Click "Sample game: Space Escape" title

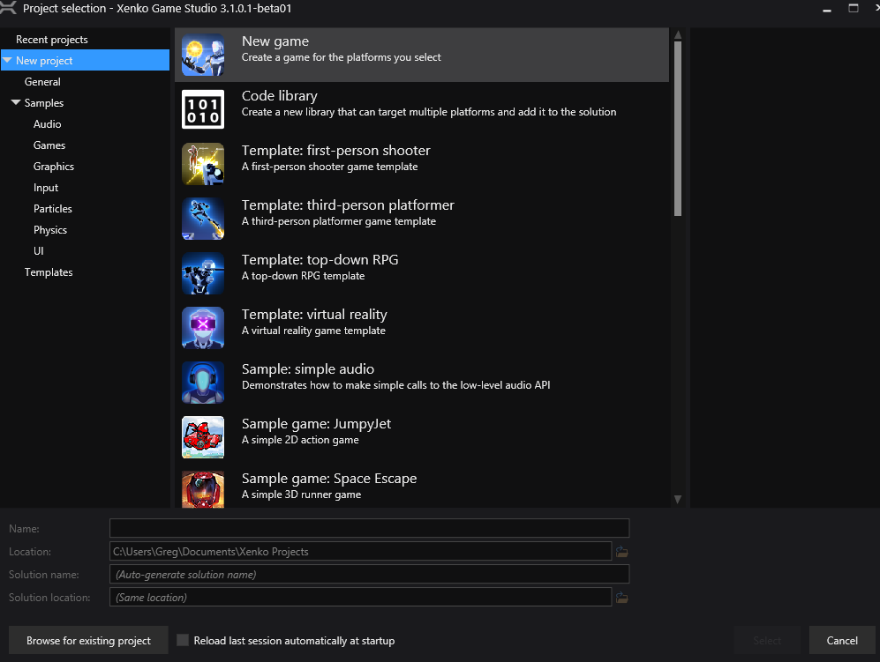[329, 478]
